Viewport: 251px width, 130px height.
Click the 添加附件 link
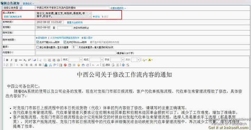(41, 38)
